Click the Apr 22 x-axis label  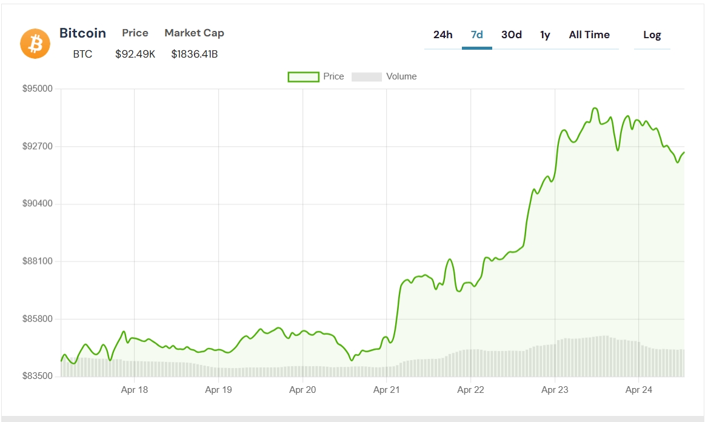point(470,390)
